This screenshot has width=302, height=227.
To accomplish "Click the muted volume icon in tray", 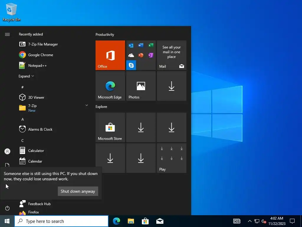I will 264,221.
